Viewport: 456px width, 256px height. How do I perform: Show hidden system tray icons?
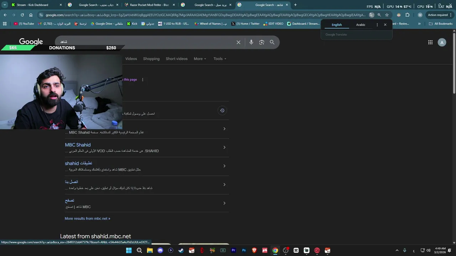coord(397,250)
